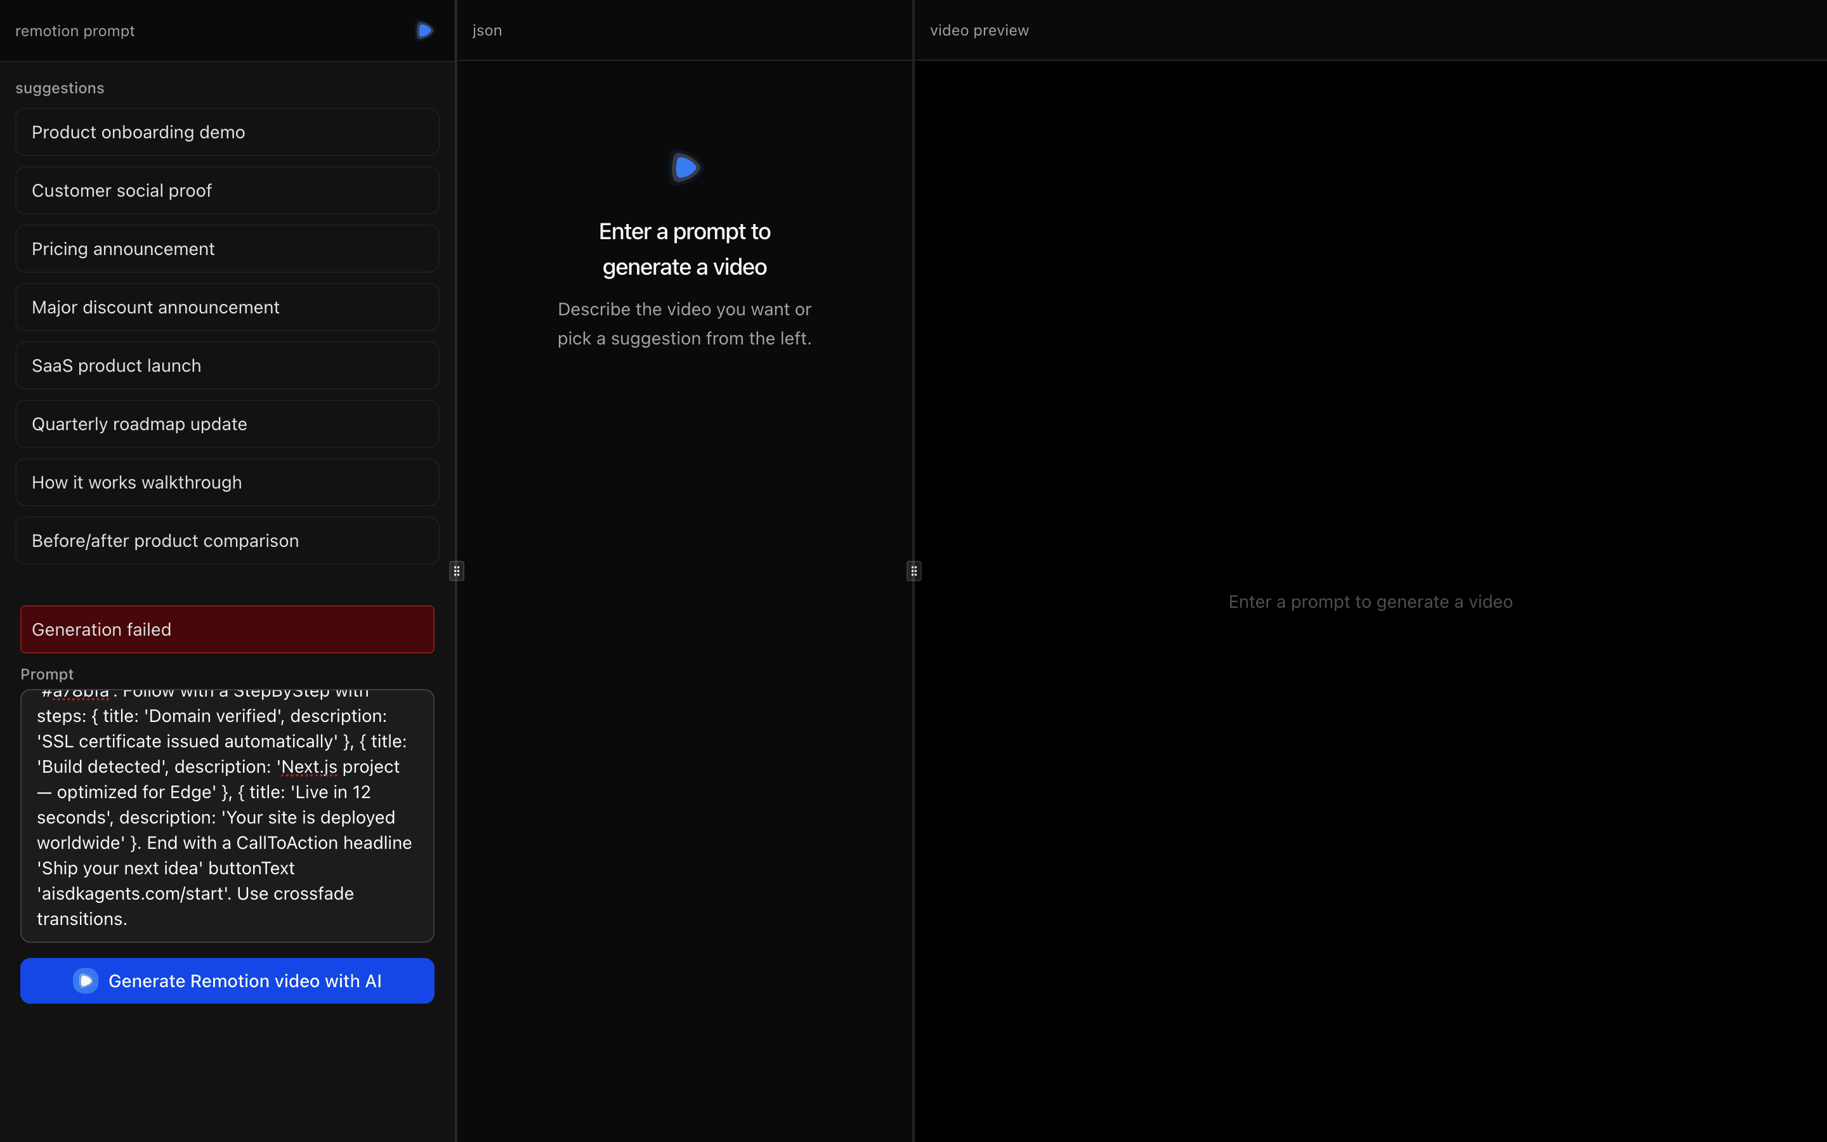Grab the drag handle between json and preview panels
Image resolution: width=1827 pixels, height=1142 pixels.
coord(913,571)
